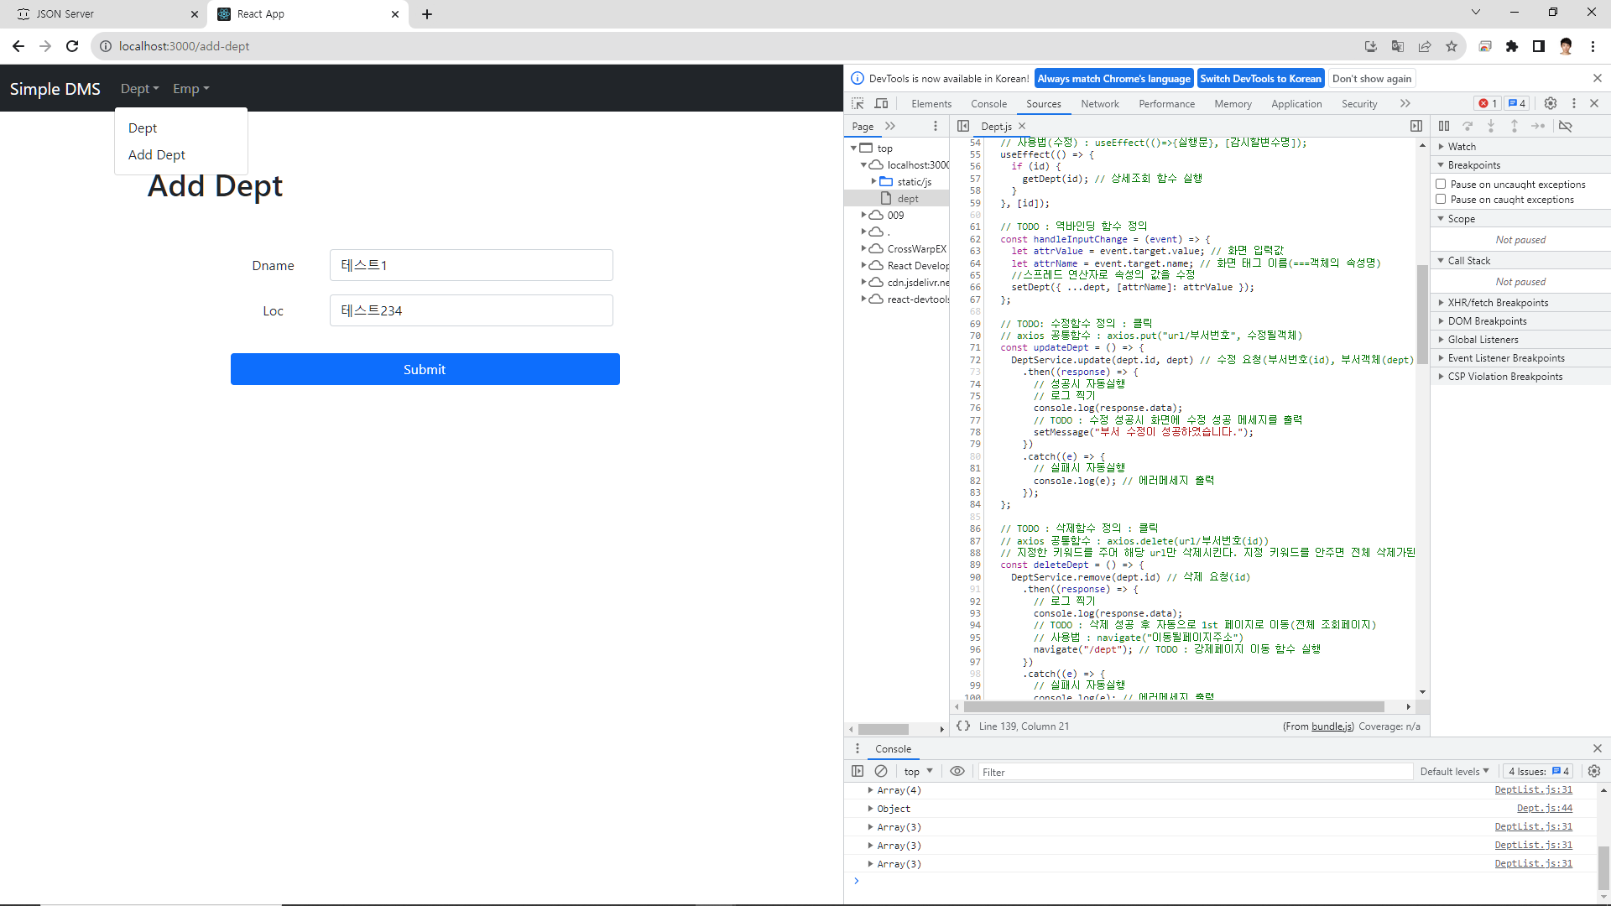Click the deactivate breakpoints icon

pos(1566,126)
